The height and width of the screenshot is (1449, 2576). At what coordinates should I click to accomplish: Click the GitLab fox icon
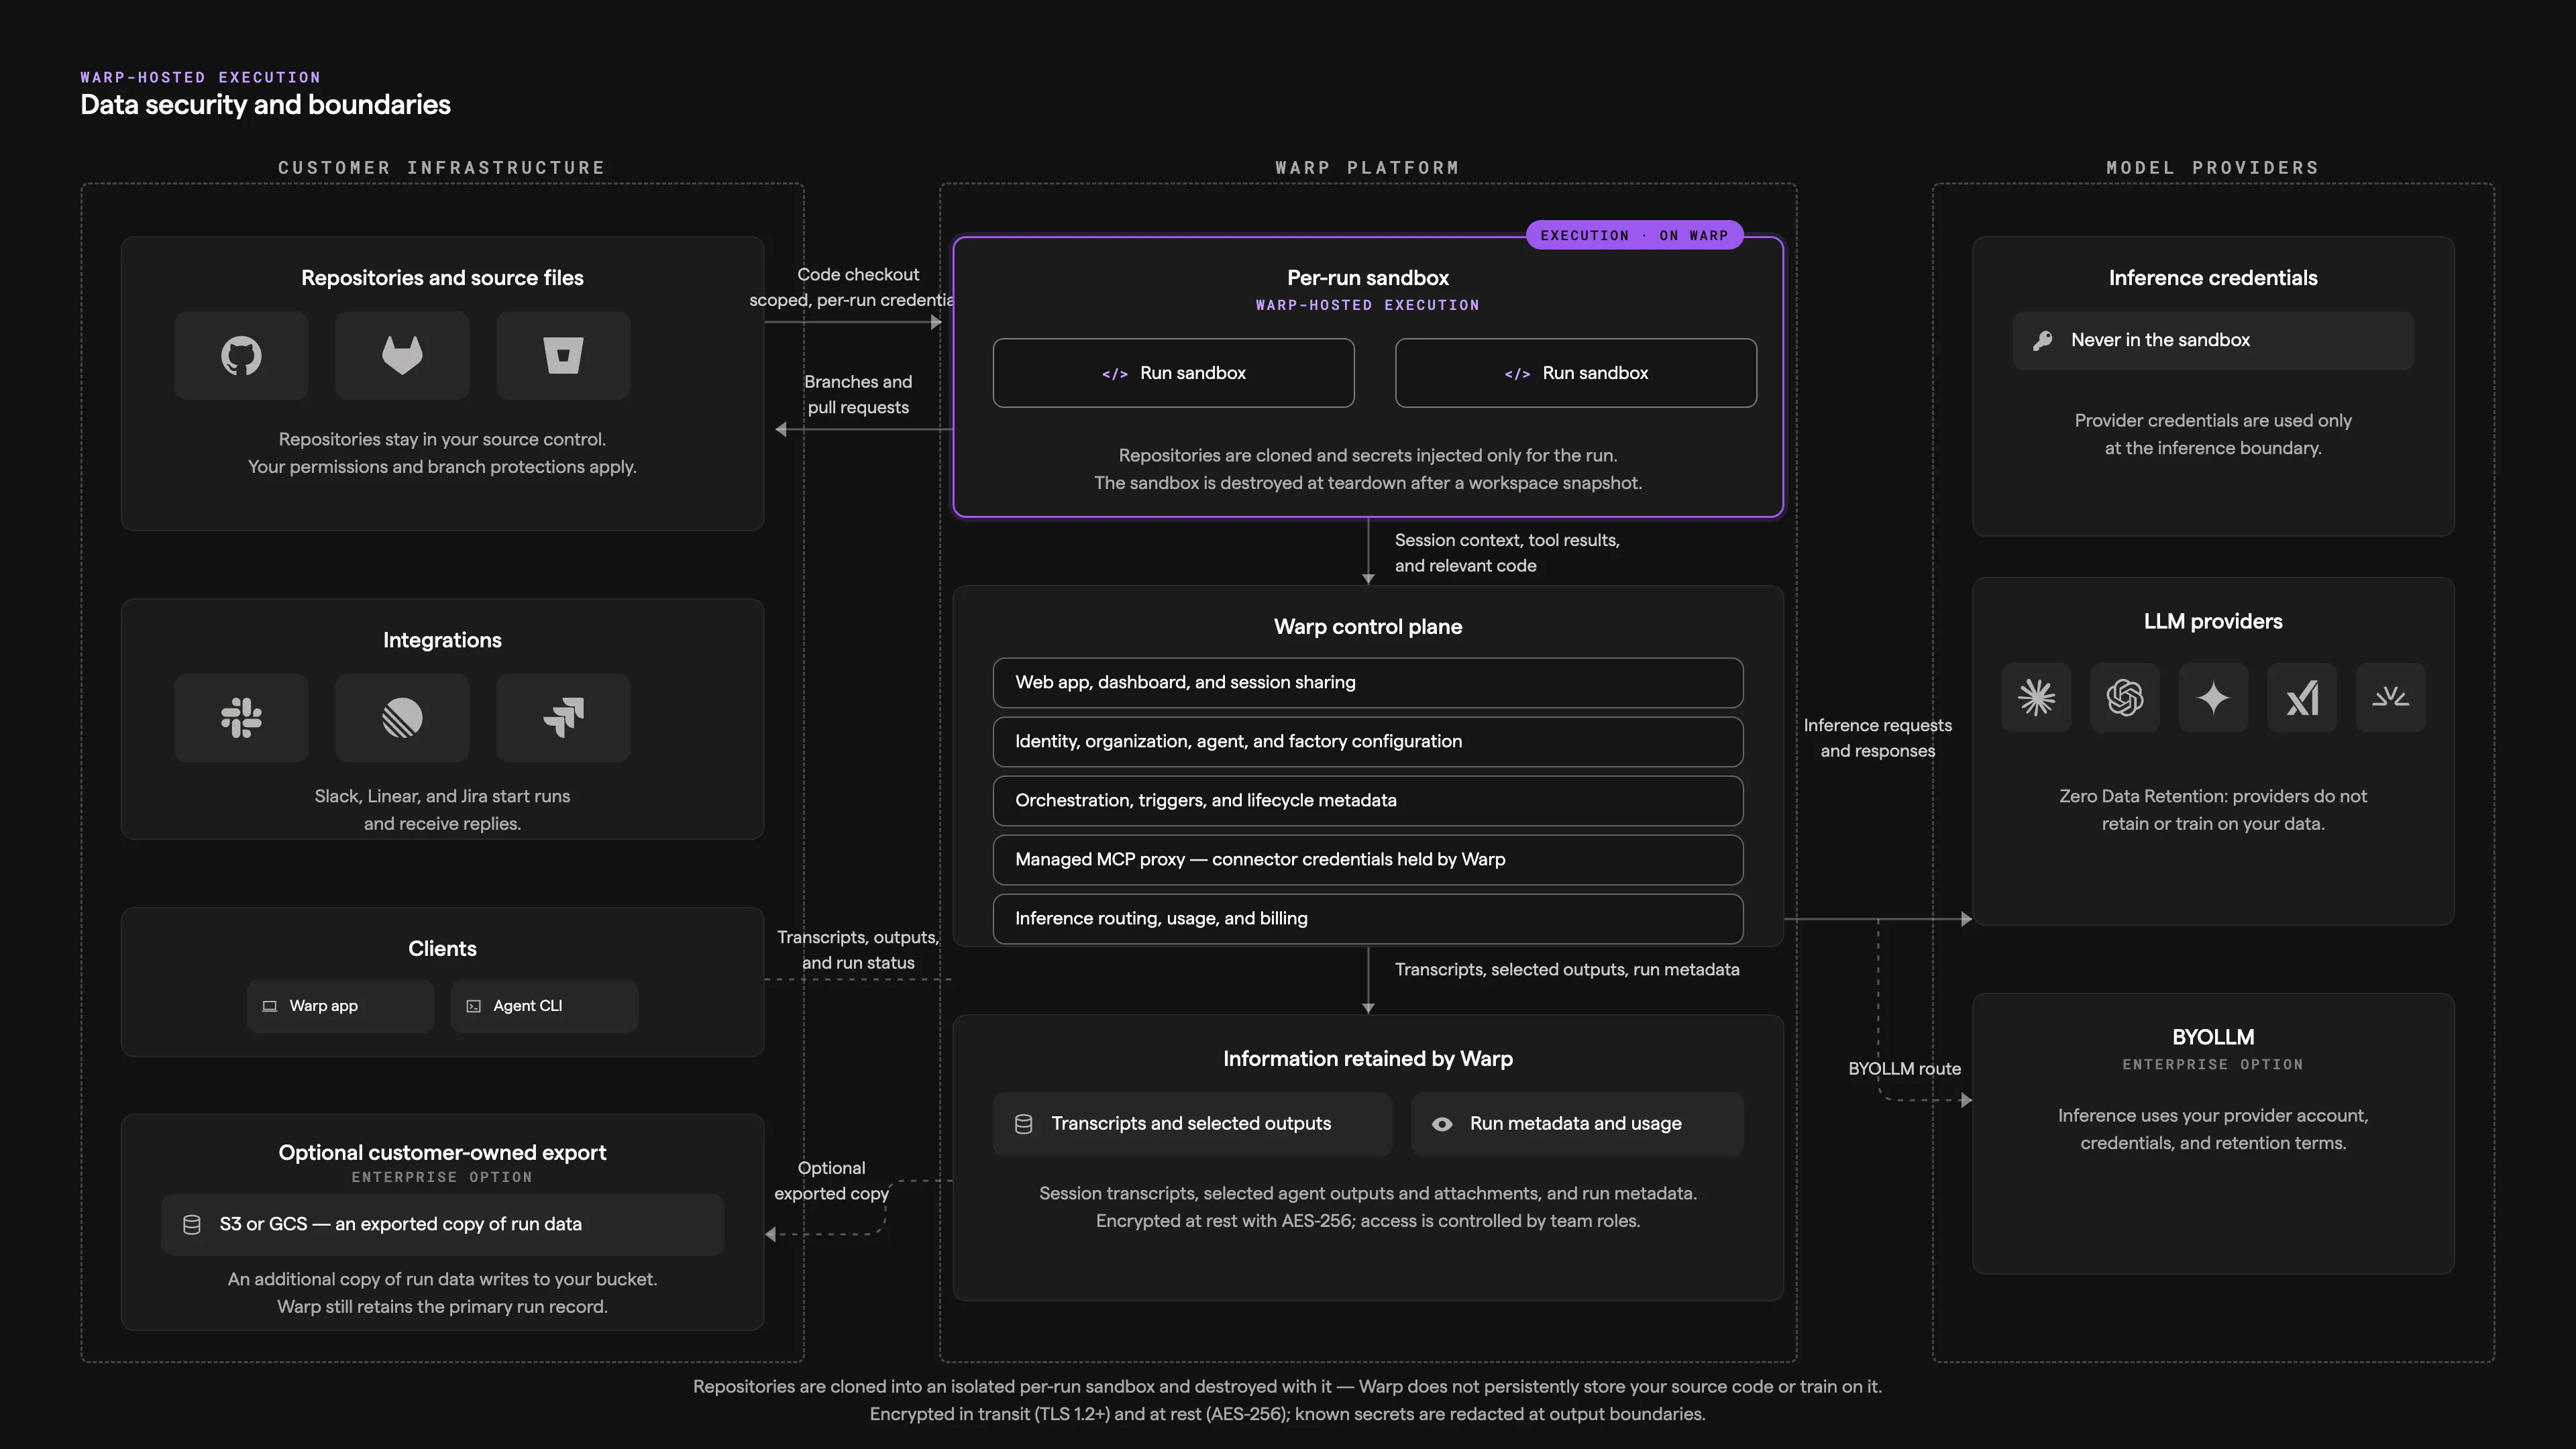402,355
